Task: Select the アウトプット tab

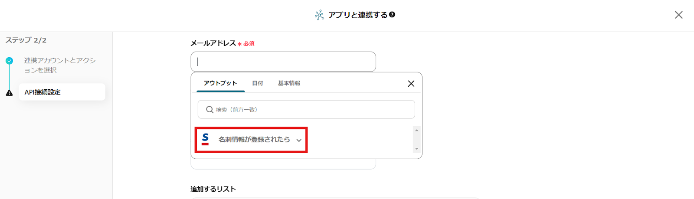Action: 220,83
